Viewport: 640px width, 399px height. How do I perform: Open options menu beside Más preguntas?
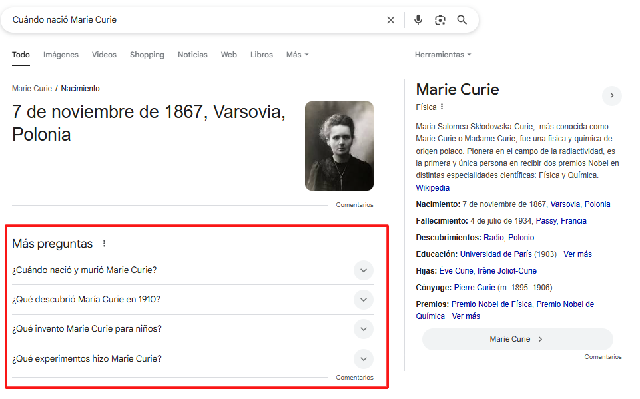tap(104, 244)
